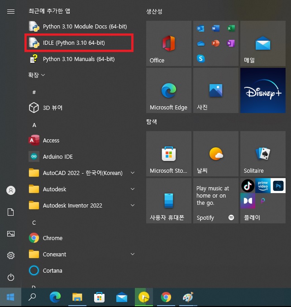Open Mail from the taskbar
This screenshot has width=291, height=307.
(x=122, y=297)
